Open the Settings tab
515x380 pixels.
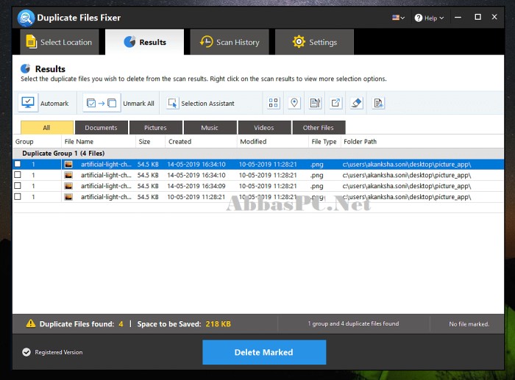point(314,42)
